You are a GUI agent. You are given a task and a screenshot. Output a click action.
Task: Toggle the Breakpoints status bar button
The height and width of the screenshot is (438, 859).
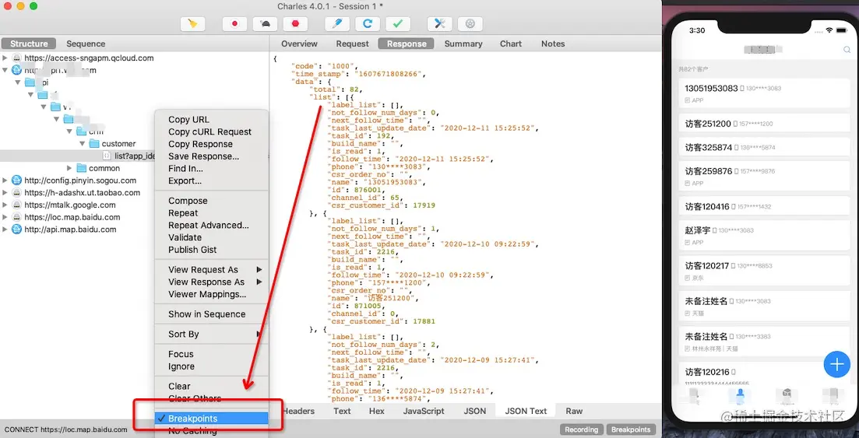[631, 429]
